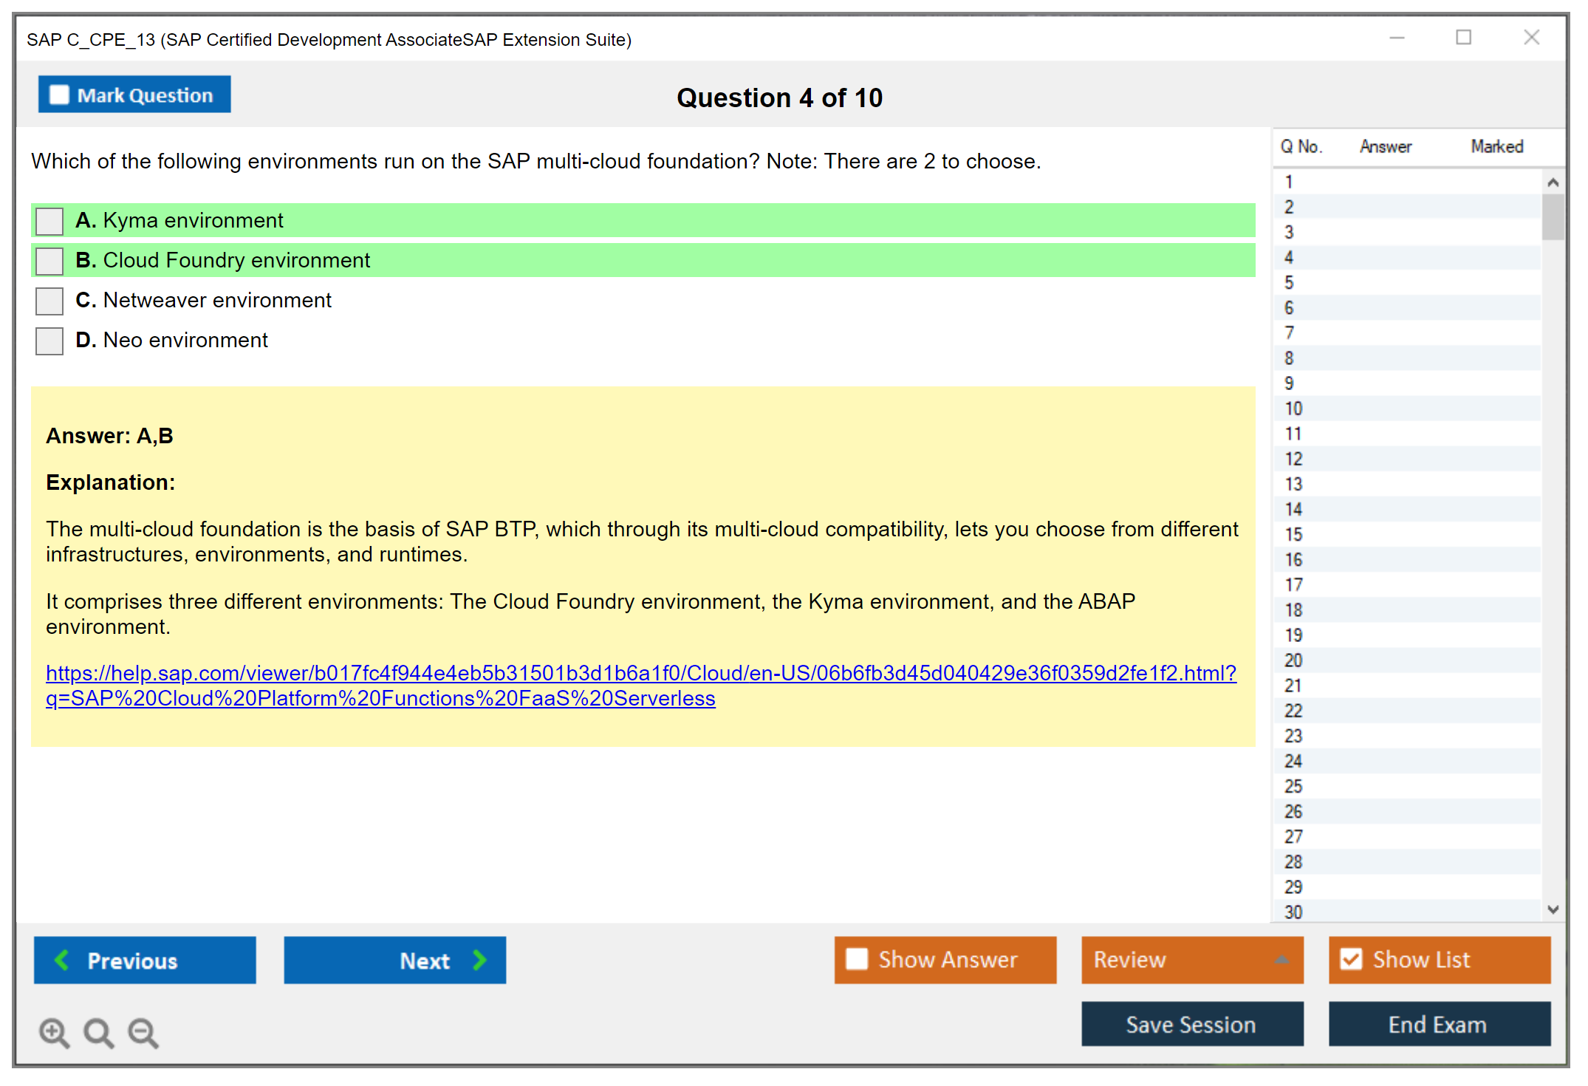Toggle the Show Answer checkbox
Viewport: 1588px width, 1086px height.
point(857,959)
